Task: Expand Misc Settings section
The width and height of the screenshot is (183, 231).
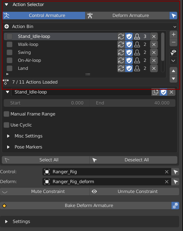Action: coord(8,136)
